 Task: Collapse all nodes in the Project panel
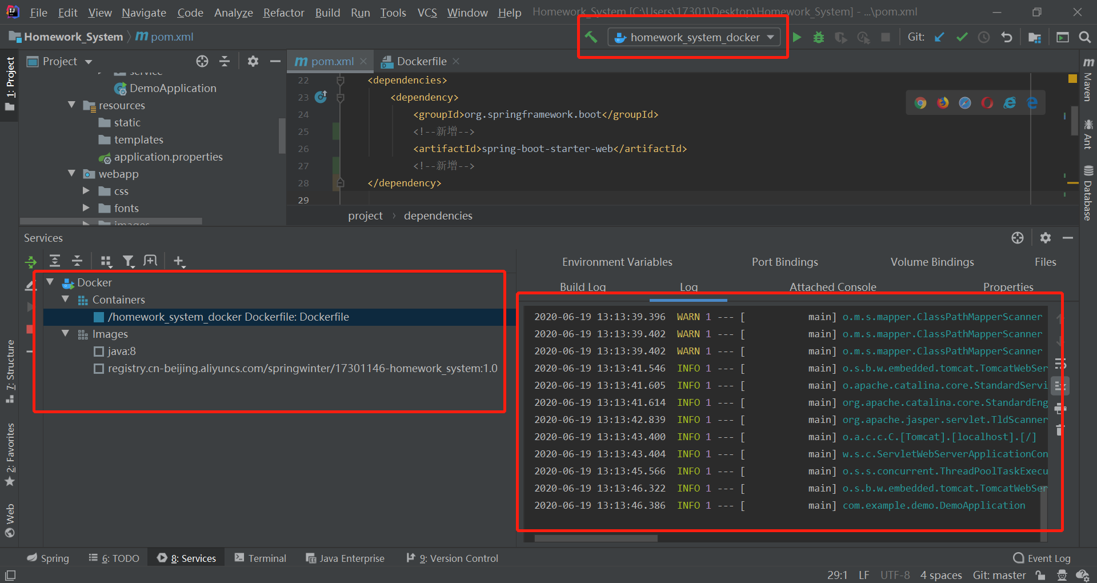coord(225,61)
